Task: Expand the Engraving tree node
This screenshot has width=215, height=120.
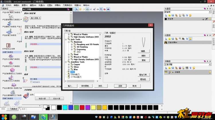Action: pos(72,50)
